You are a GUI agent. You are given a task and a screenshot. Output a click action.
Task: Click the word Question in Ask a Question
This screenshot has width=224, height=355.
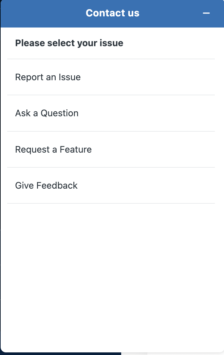click(x=60, y=113)
